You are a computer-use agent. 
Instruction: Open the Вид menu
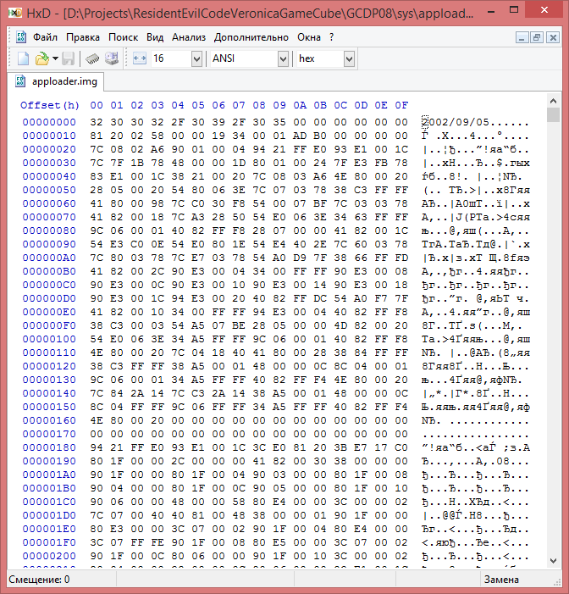155,37
